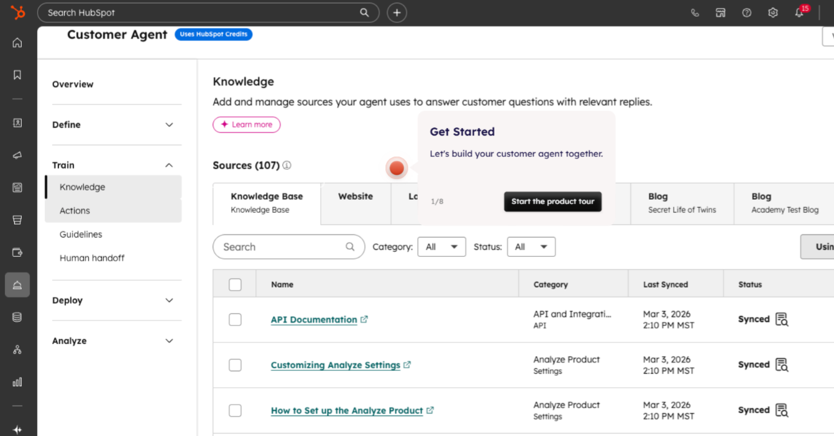834x436 pixels.
Task: Click the Sources info icon
Action: pos(286,165)
